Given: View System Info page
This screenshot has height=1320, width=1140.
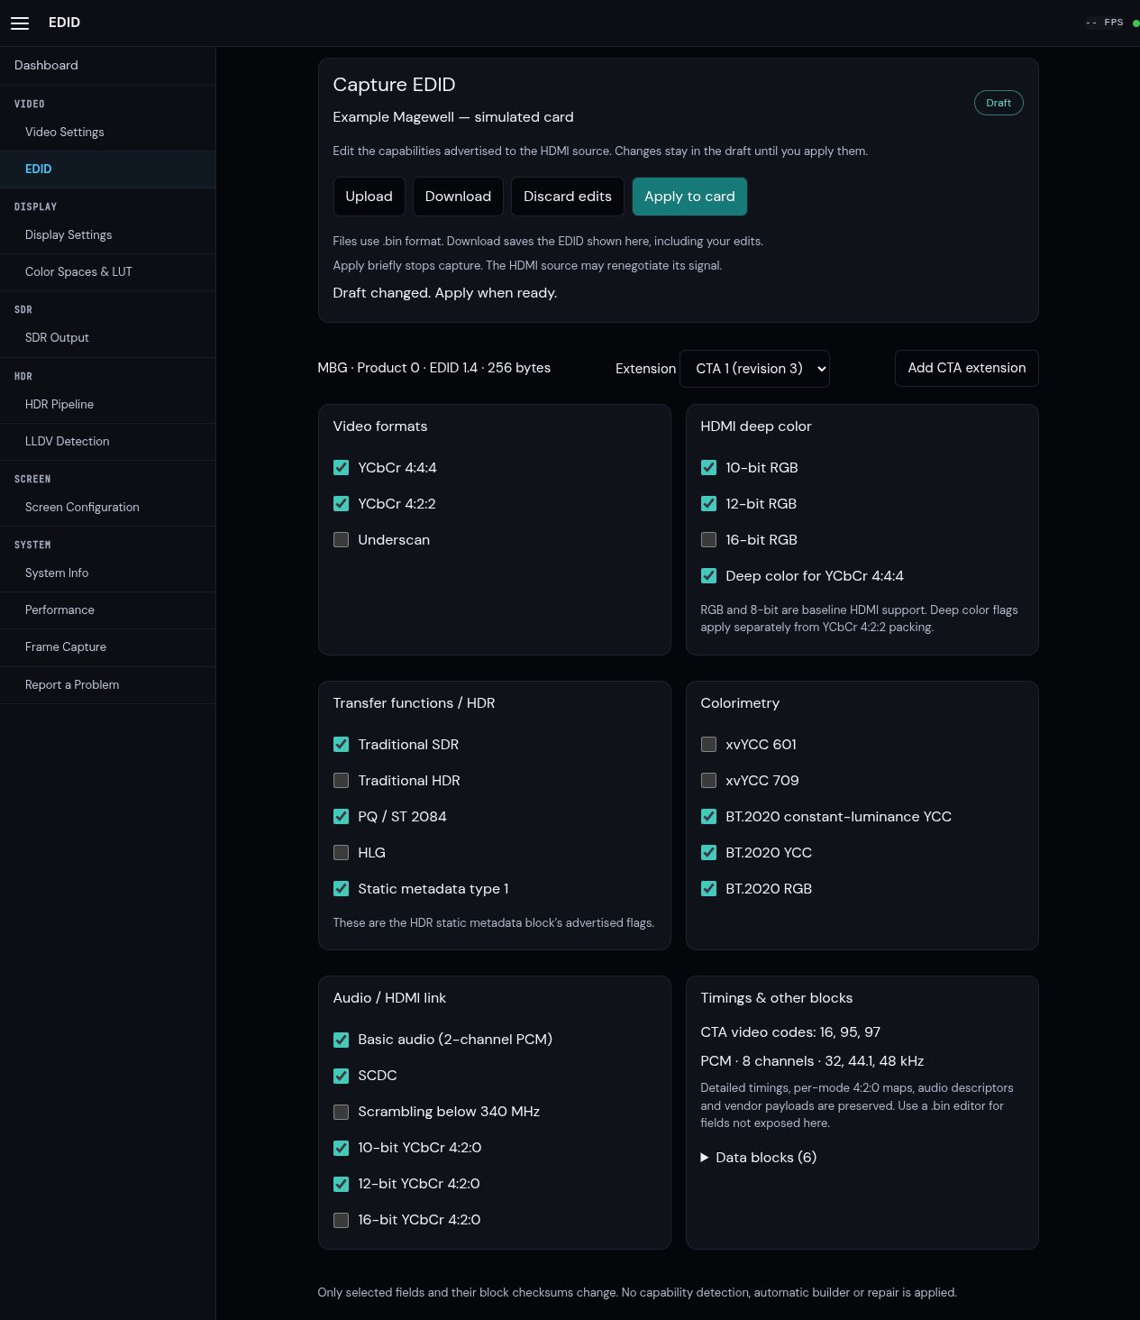Looking at the screenshot, I should pos(107,573).
